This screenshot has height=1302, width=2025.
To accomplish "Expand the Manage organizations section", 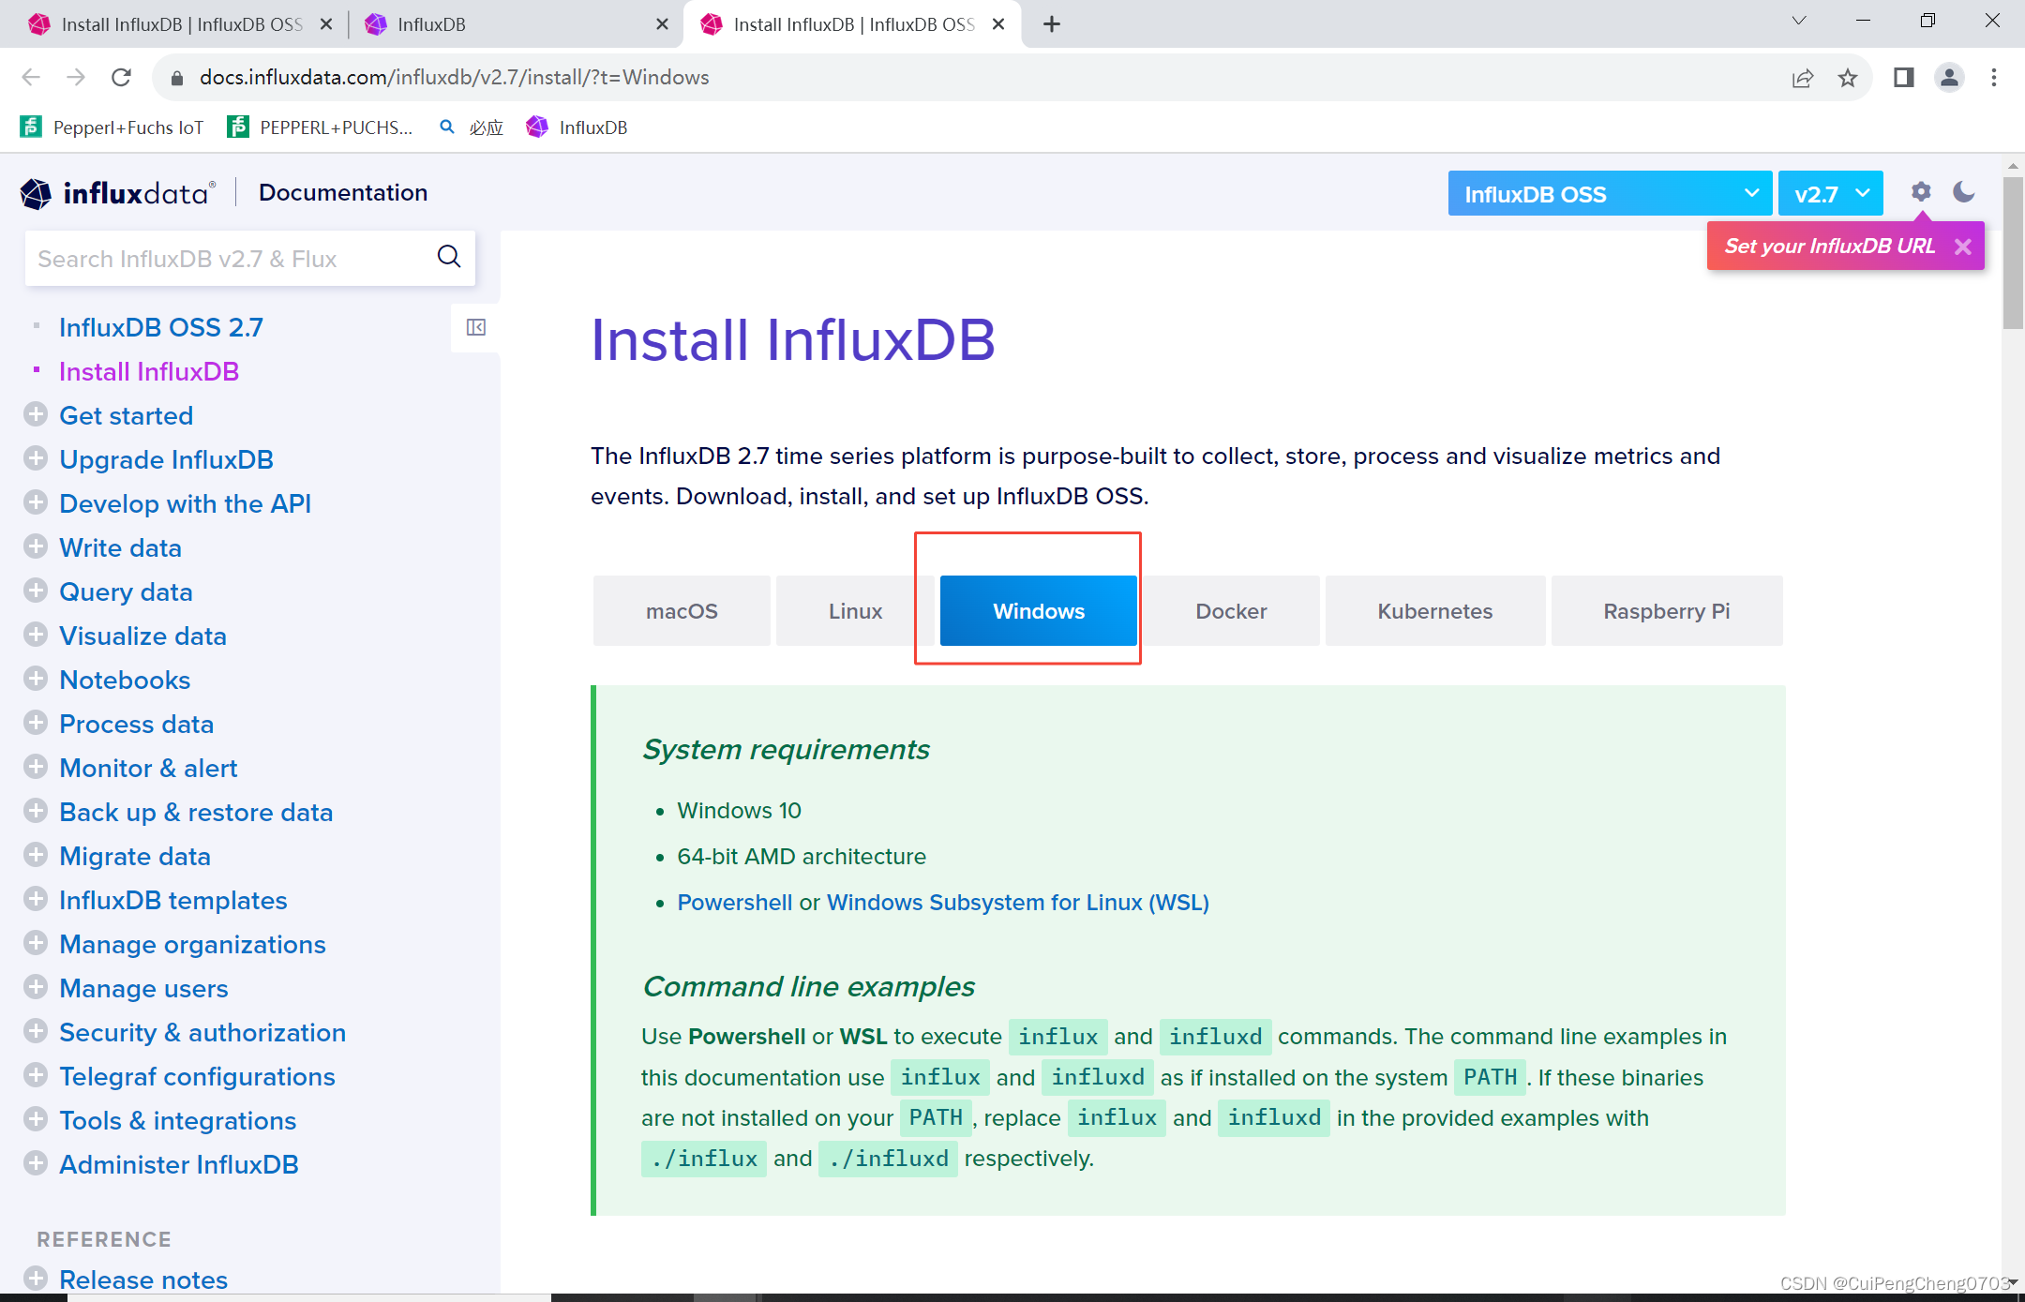I will pyautogui.click(x=36, y=943).
